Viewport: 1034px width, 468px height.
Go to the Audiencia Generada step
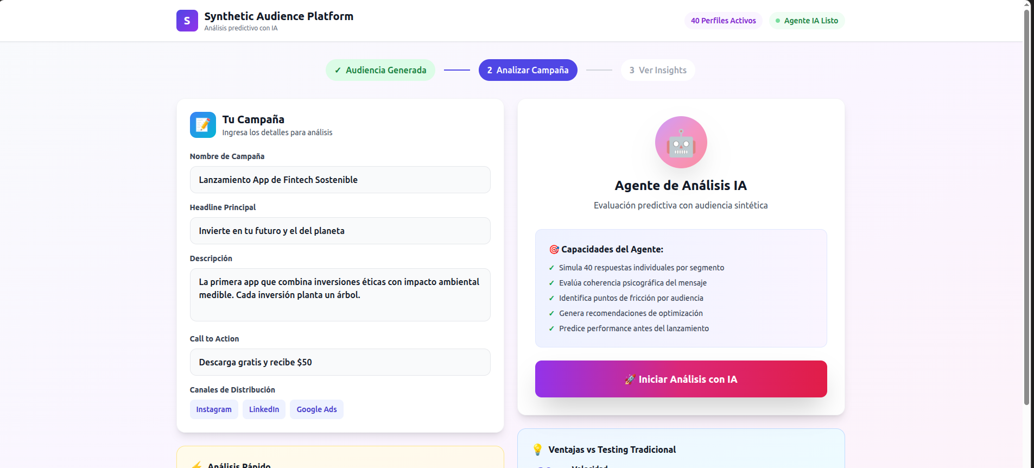coord(380,70)
